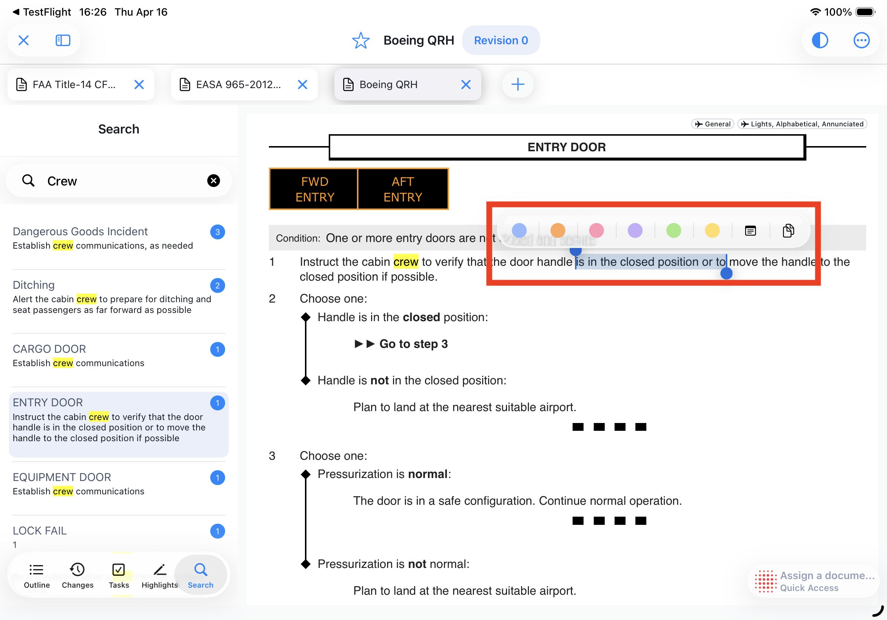Add a note to selected text
887x620 pixels.
750,231
